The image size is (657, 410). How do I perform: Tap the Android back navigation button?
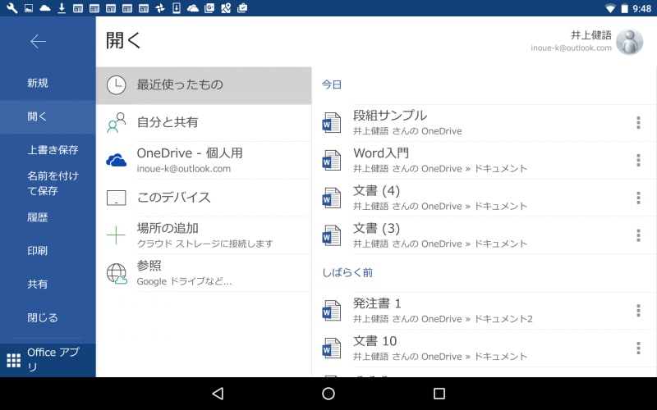click(x=218, y=394)
